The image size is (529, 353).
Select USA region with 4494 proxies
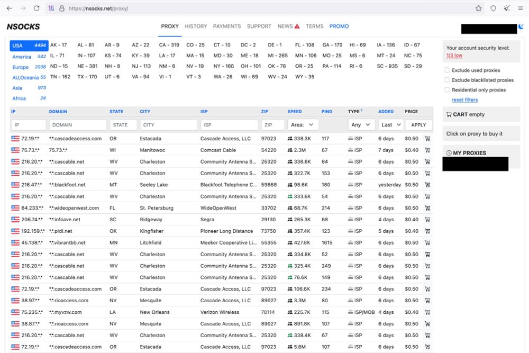click(29, 46)
